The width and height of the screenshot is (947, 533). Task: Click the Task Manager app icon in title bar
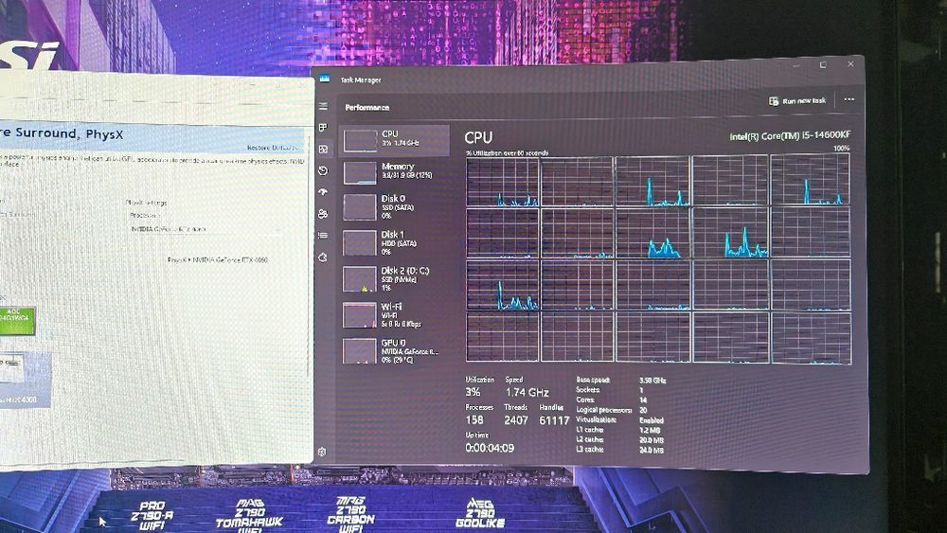tap(324, 79)
